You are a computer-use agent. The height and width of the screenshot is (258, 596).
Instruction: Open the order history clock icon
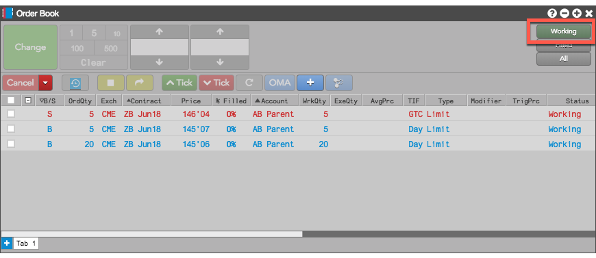[75, 83]
